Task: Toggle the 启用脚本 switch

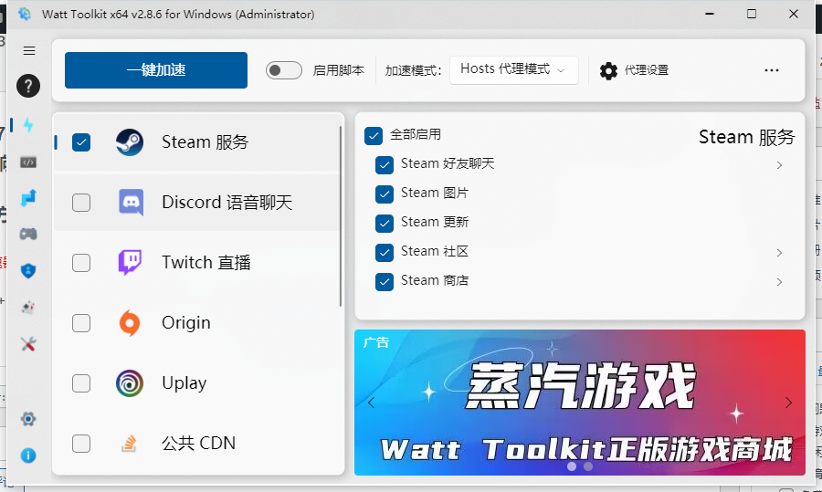Action: click(284, 70)
